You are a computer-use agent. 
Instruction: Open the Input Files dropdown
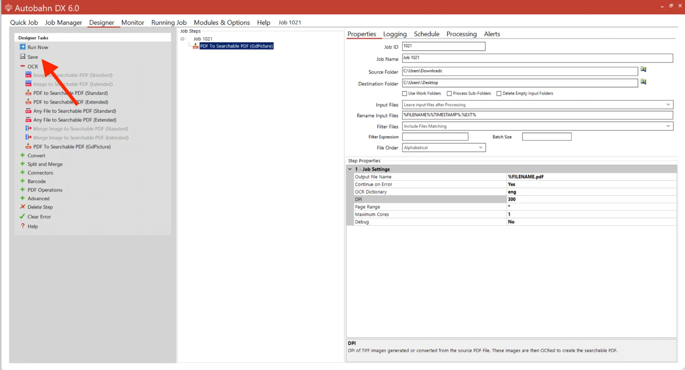[668, 104]
